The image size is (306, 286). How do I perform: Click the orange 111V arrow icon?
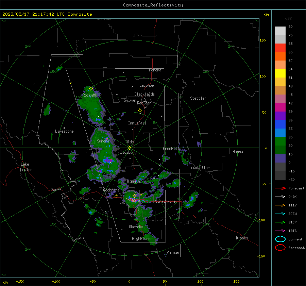[x=280, y=205]
